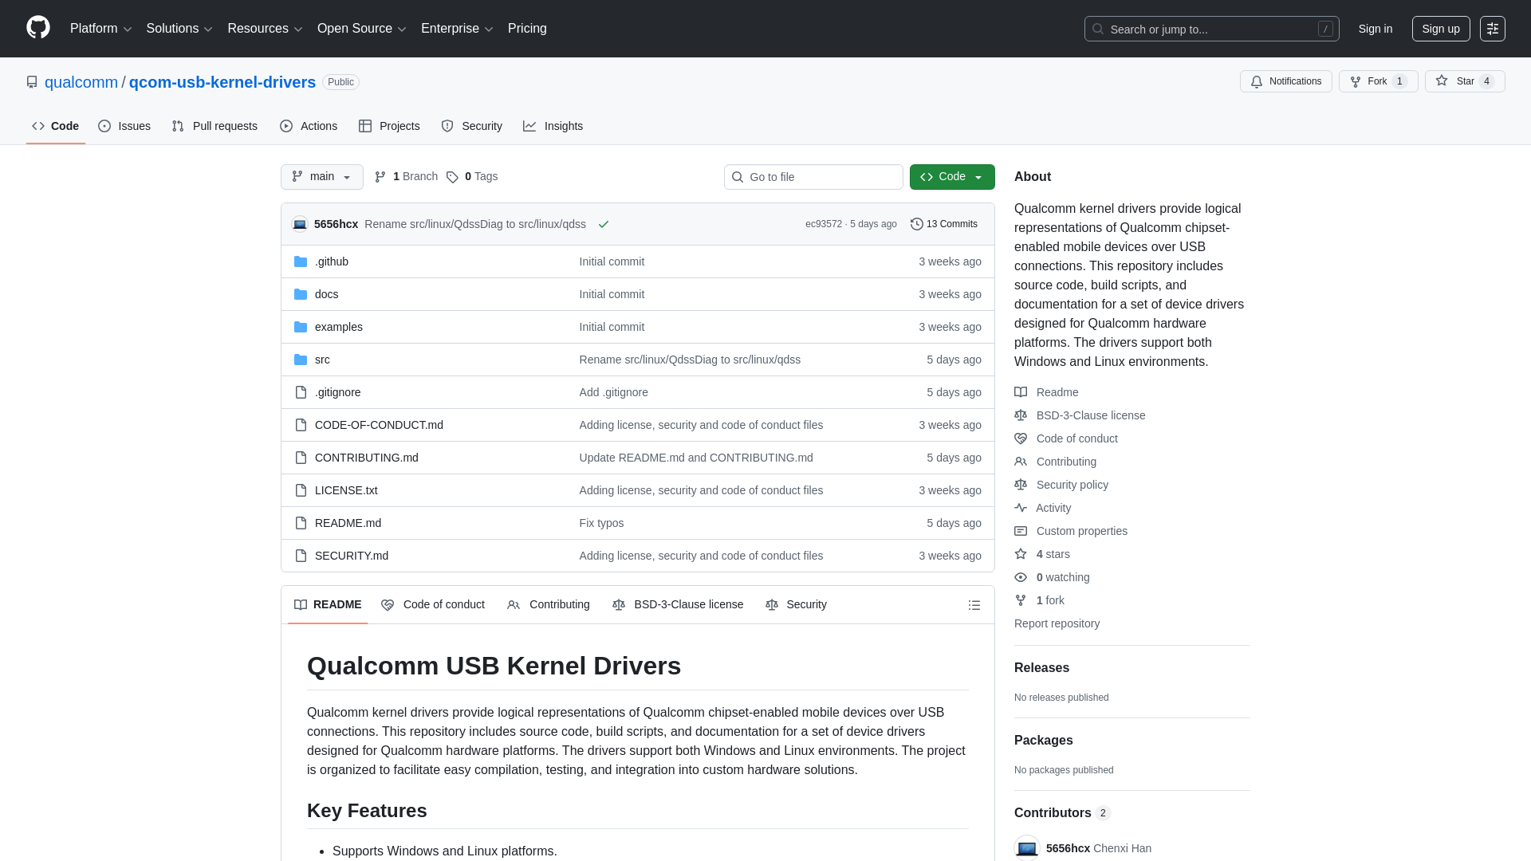The image size is (1531, 861).
Task: Click the BSD-3-Clause license scales icon
Action: point(1021,415)
